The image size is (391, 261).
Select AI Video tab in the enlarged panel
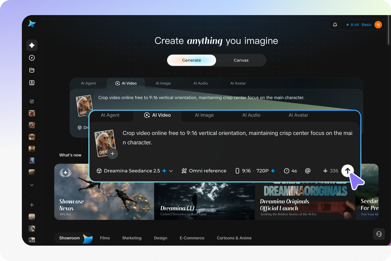(x=157, y=115)
